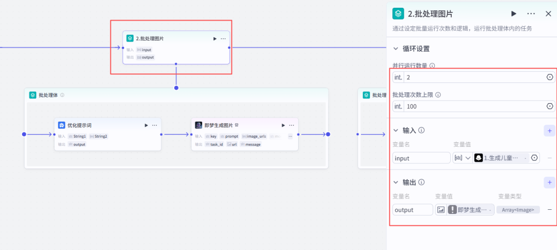Click the 即梦生成图片 node's plugin icon
Image resolution: width=557 pixels, height=250 pixels.
[199, 125]
